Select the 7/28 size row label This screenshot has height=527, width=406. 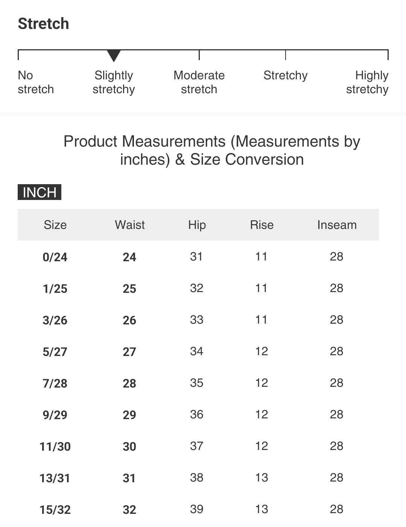tap(55, 383)
